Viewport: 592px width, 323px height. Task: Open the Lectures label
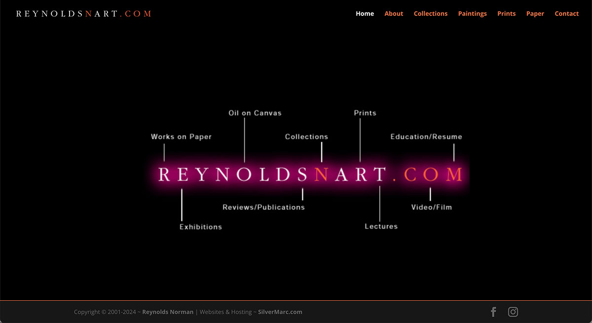click(x=381, y=227)
